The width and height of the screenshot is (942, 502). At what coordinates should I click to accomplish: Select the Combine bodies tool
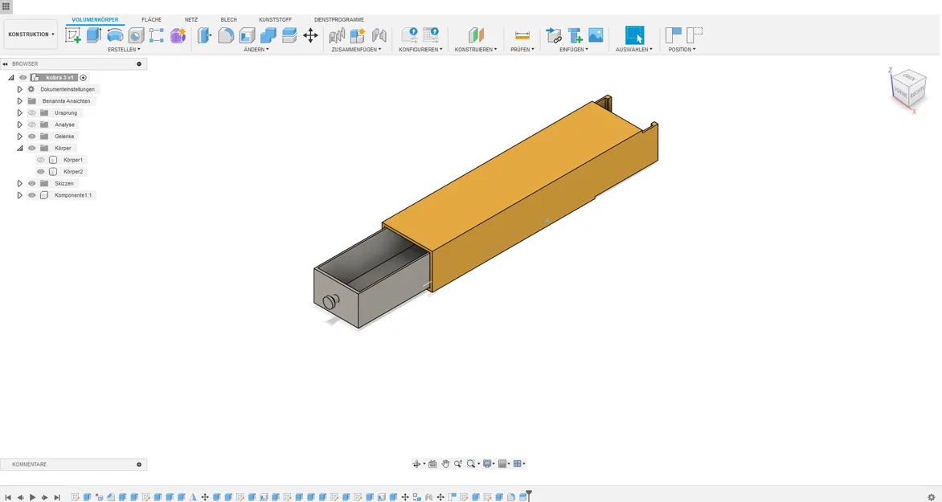tap(268, 35)
